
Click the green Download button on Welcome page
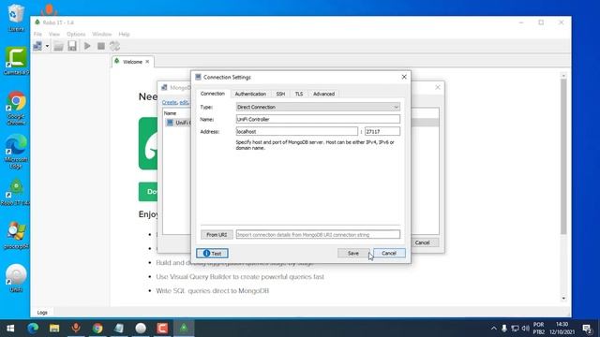tap(148, 191)
